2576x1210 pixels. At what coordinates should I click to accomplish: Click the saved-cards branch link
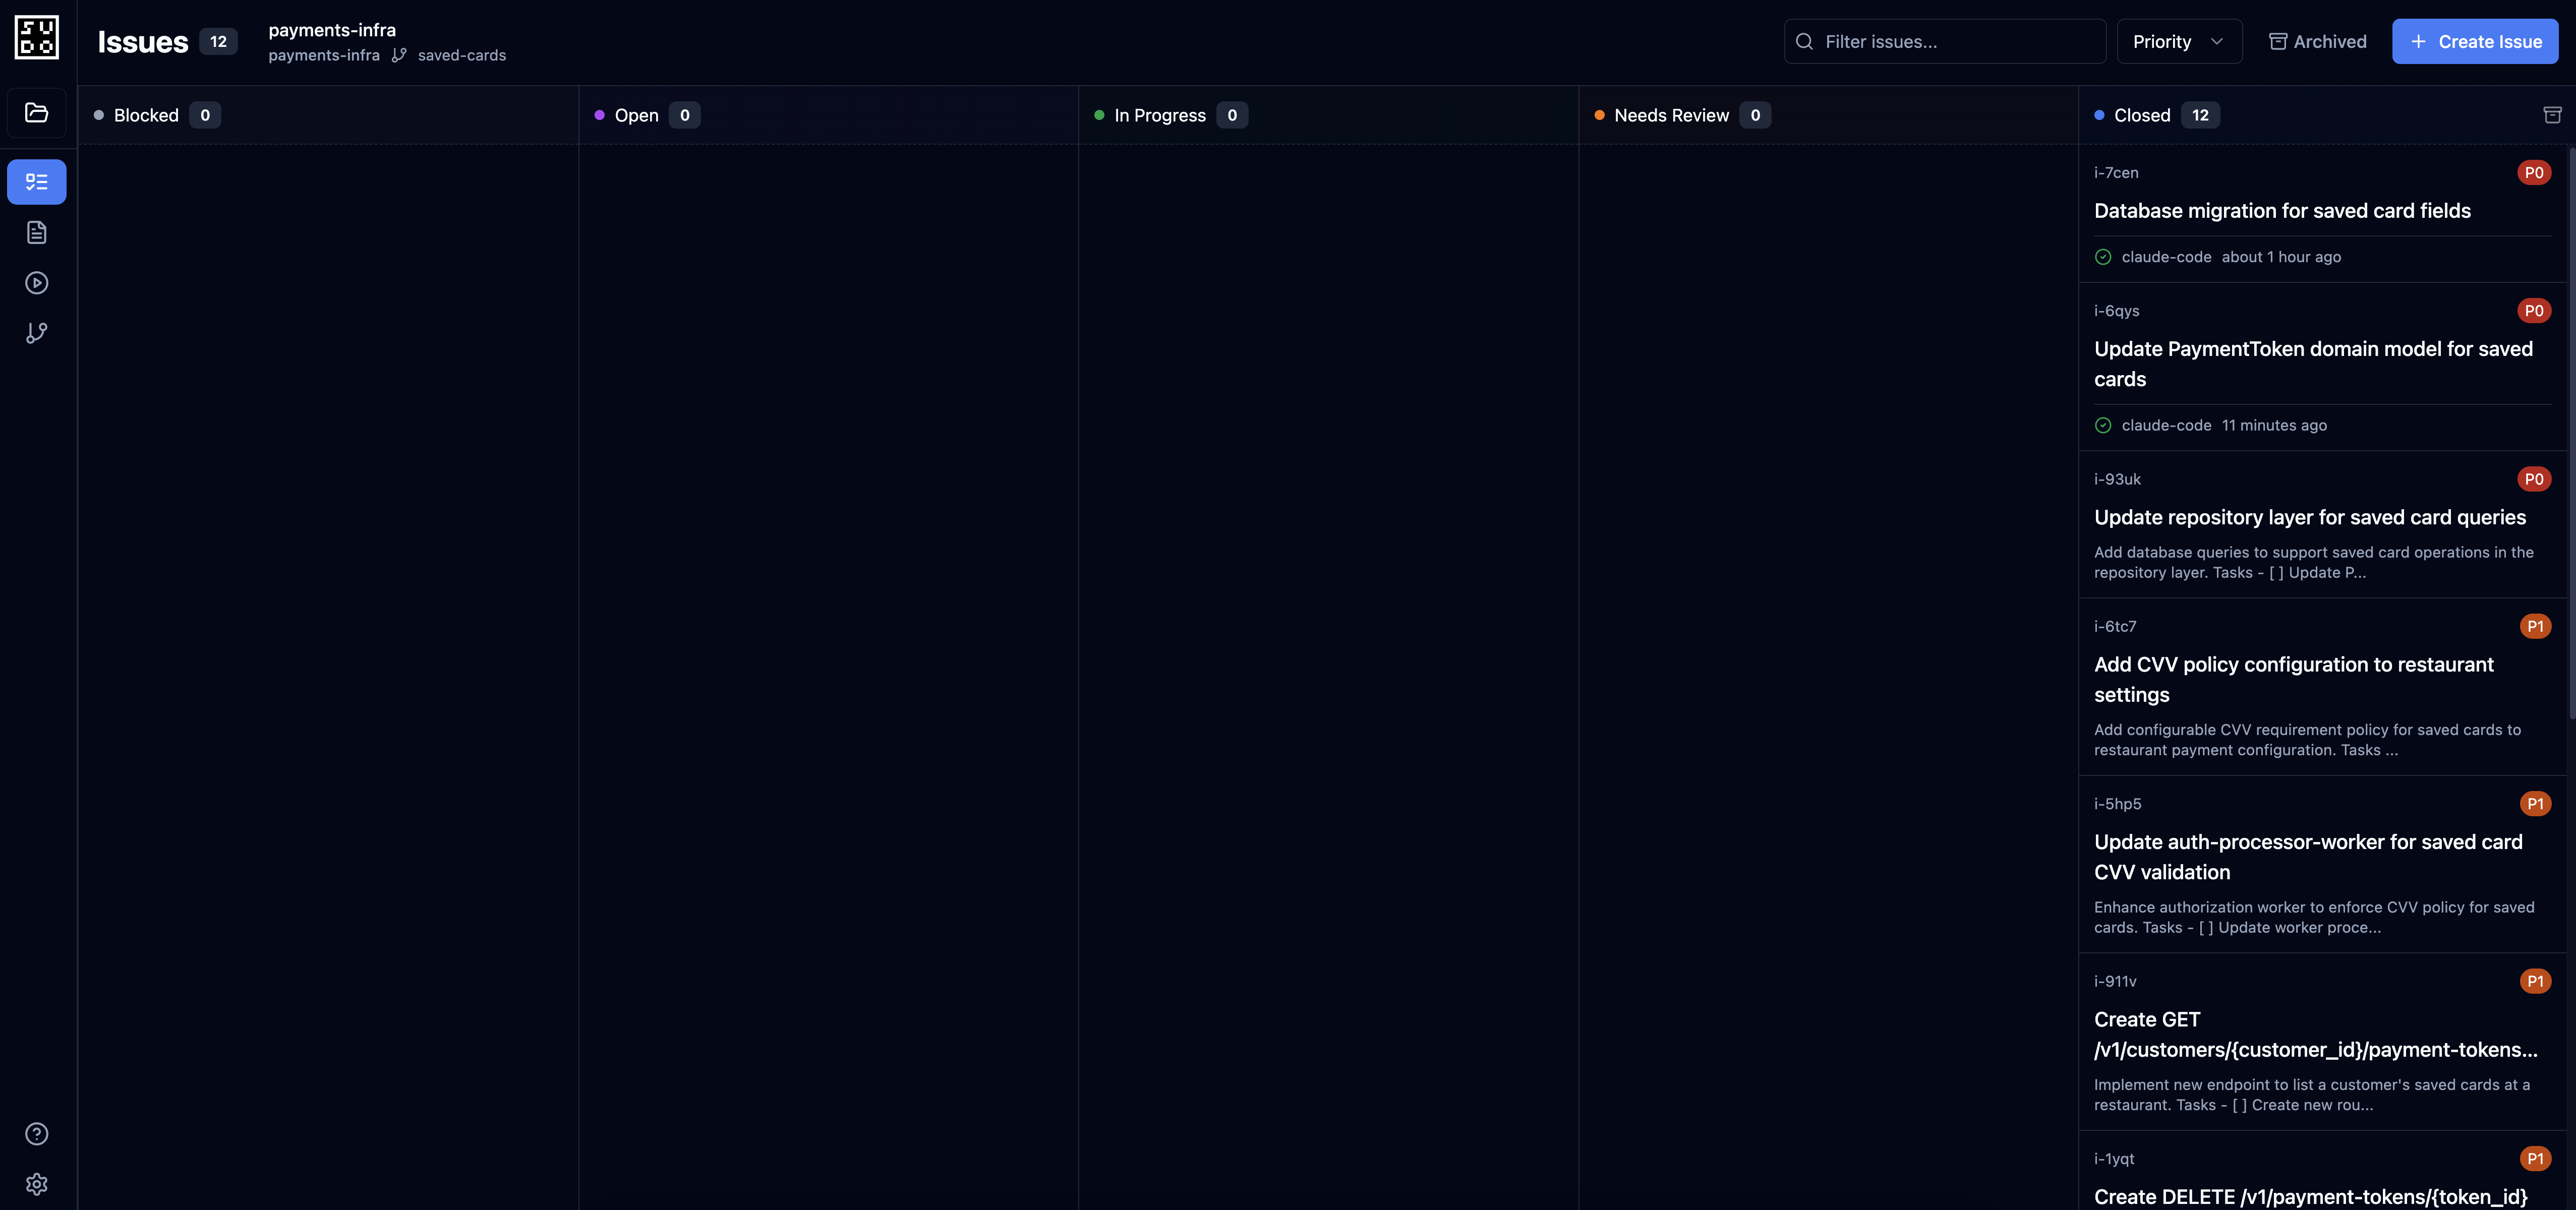463,55
